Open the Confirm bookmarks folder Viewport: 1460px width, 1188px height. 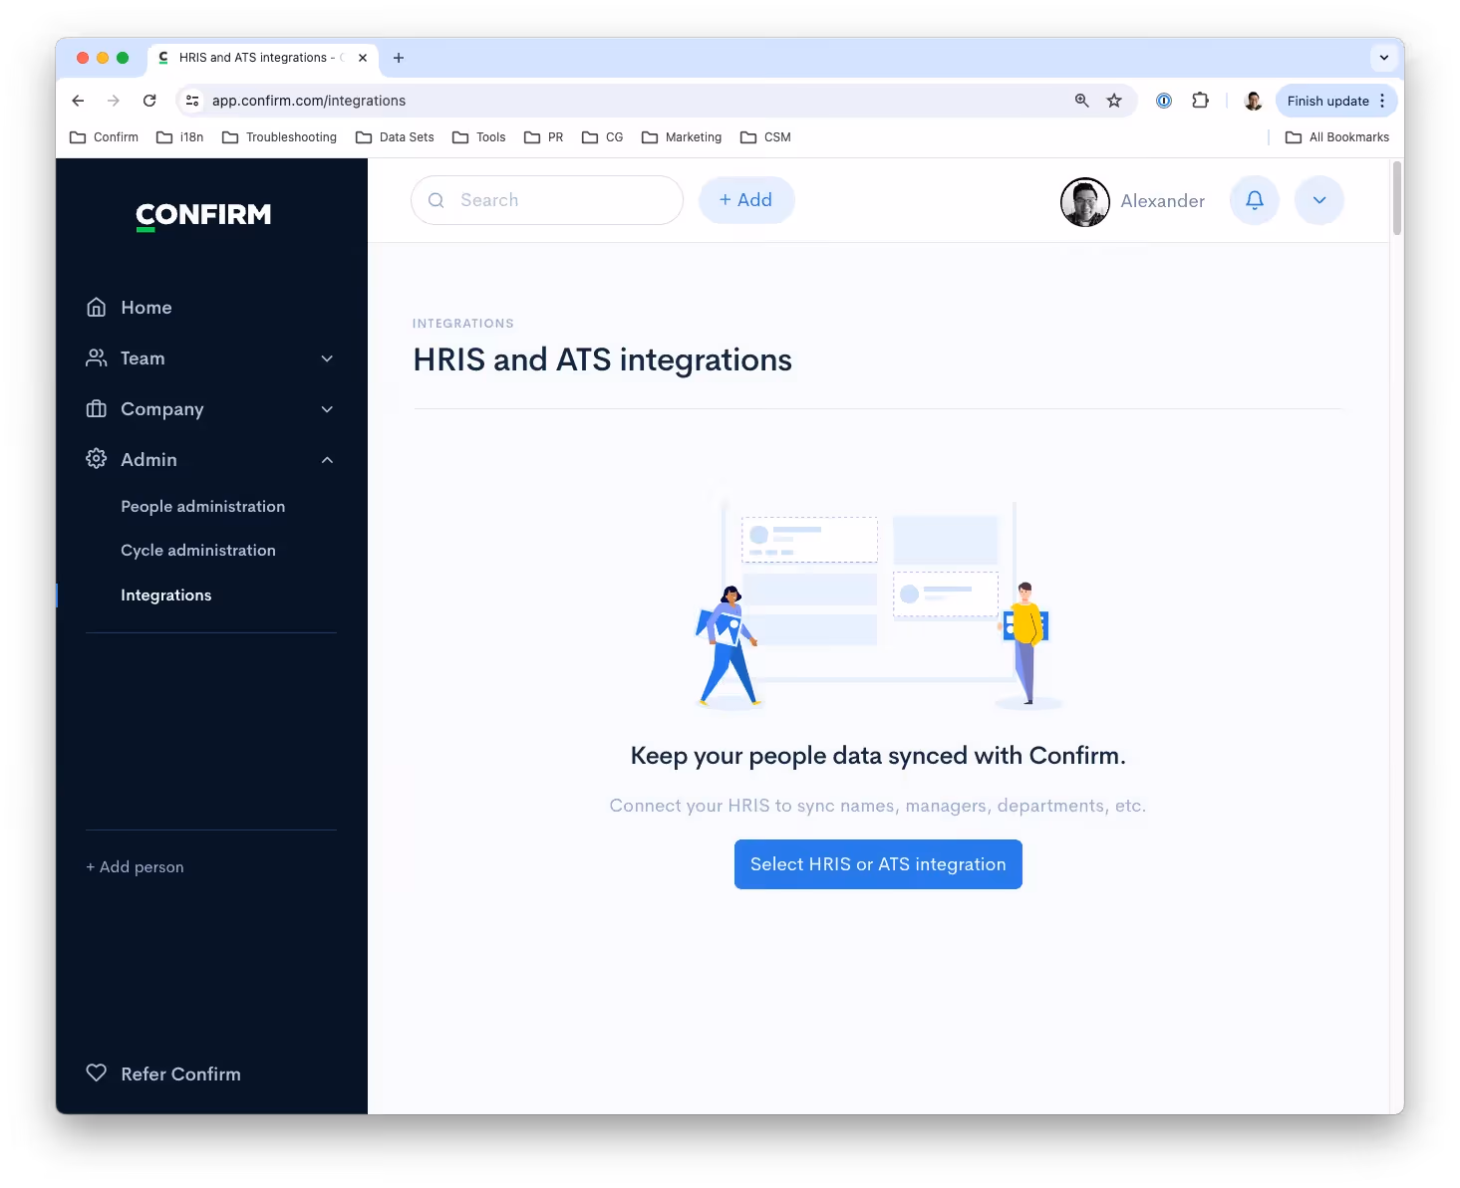(105, 137)
